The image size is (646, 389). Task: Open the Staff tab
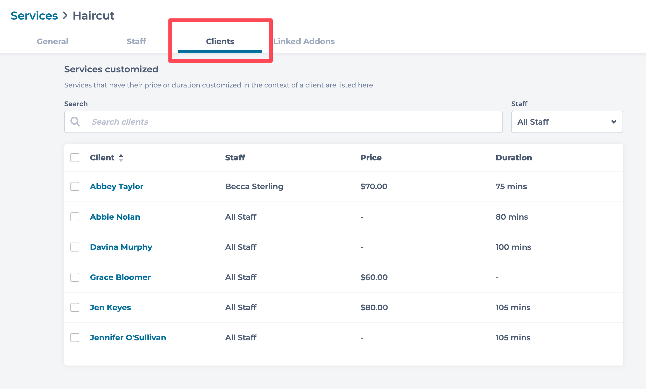[136, 41]
